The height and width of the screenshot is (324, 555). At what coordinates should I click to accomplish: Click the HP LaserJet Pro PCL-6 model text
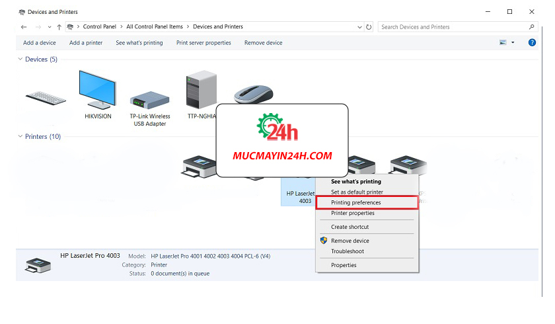click(210, 256)
